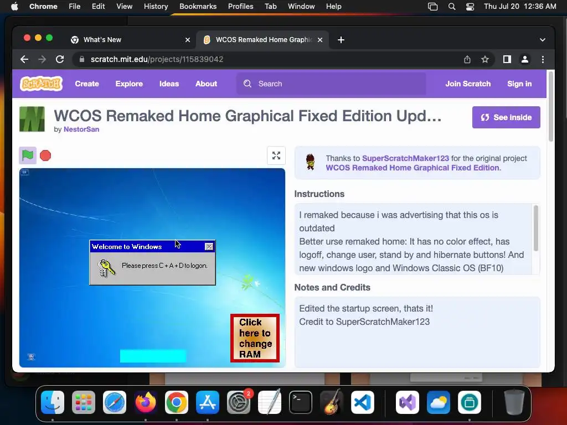Click the site lock icon
Viewport: 567px width, 425px height.
pyautogui.click(x=82, y=59)
